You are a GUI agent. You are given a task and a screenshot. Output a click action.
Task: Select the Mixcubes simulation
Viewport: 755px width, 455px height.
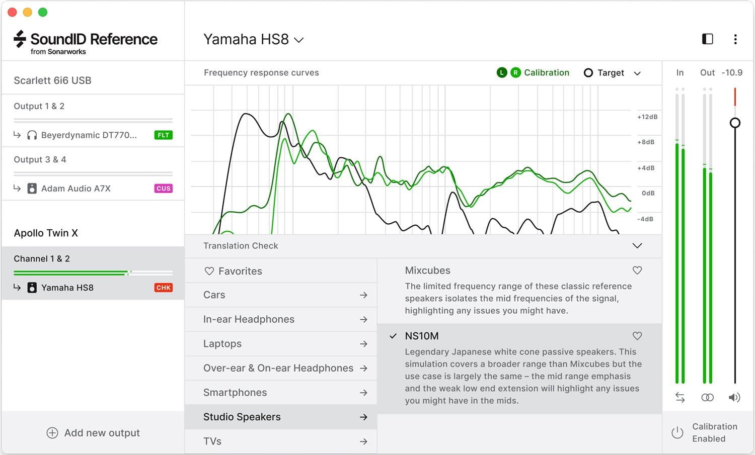[x=519, y=291]
